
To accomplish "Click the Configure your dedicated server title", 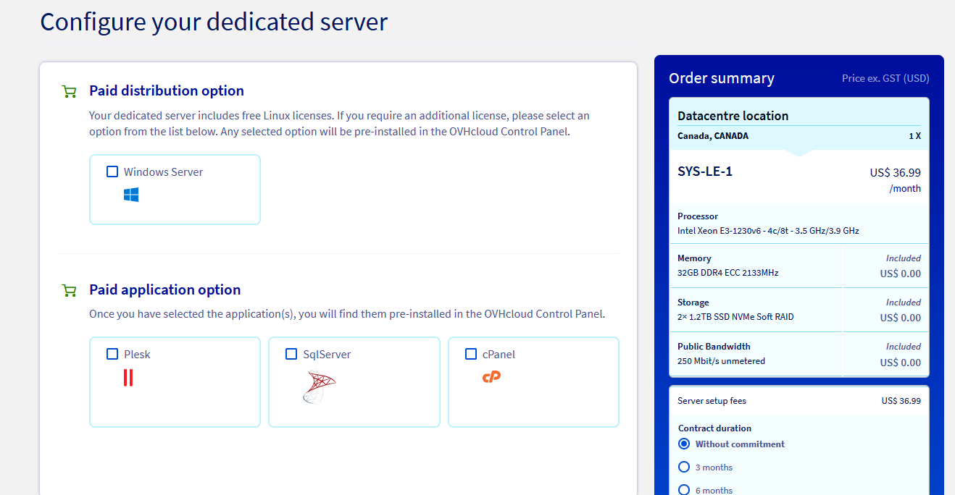I will point(214,21).
